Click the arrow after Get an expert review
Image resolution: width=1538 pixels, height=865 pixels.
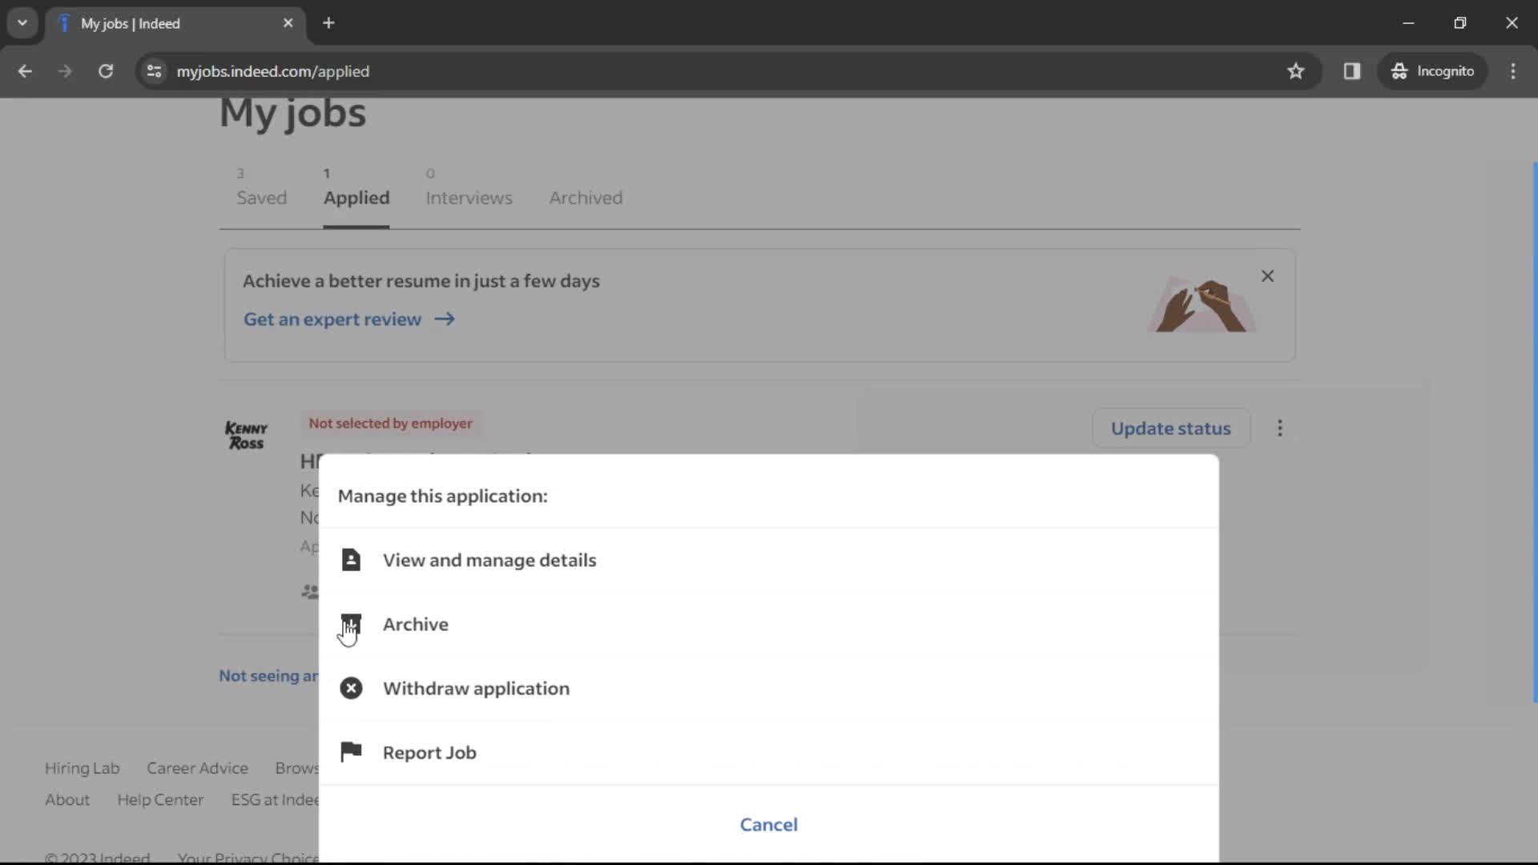(x=445, y=319)
